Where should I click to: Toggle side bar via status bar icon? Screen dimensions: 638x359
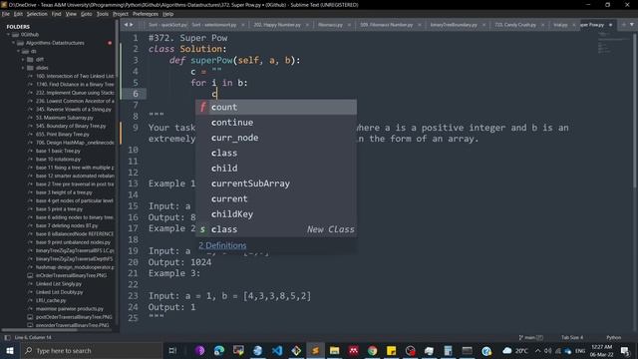coord(7,337)
